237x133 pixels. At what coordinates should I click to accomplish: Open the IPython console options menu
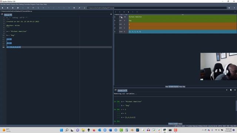point(235,90)
